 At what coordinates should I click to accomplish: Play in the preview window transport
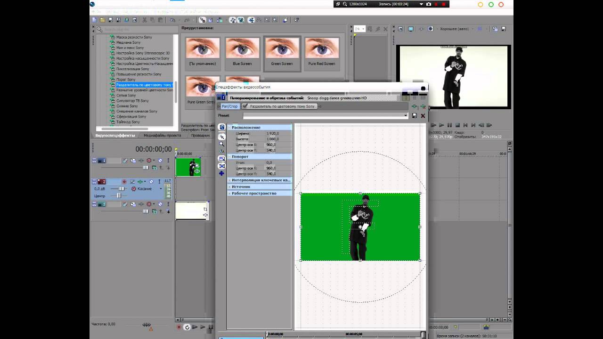441,125
